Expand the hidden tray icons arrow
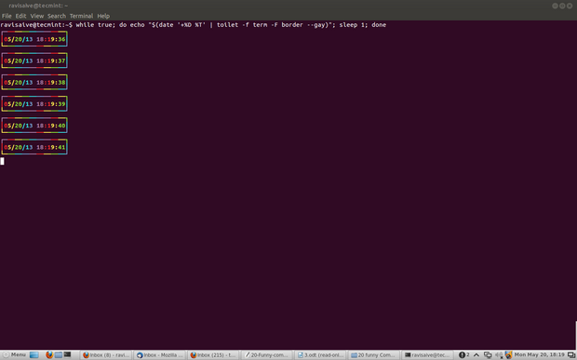The image size is (577, 360). pyautogui.click(x=476, y=355)
